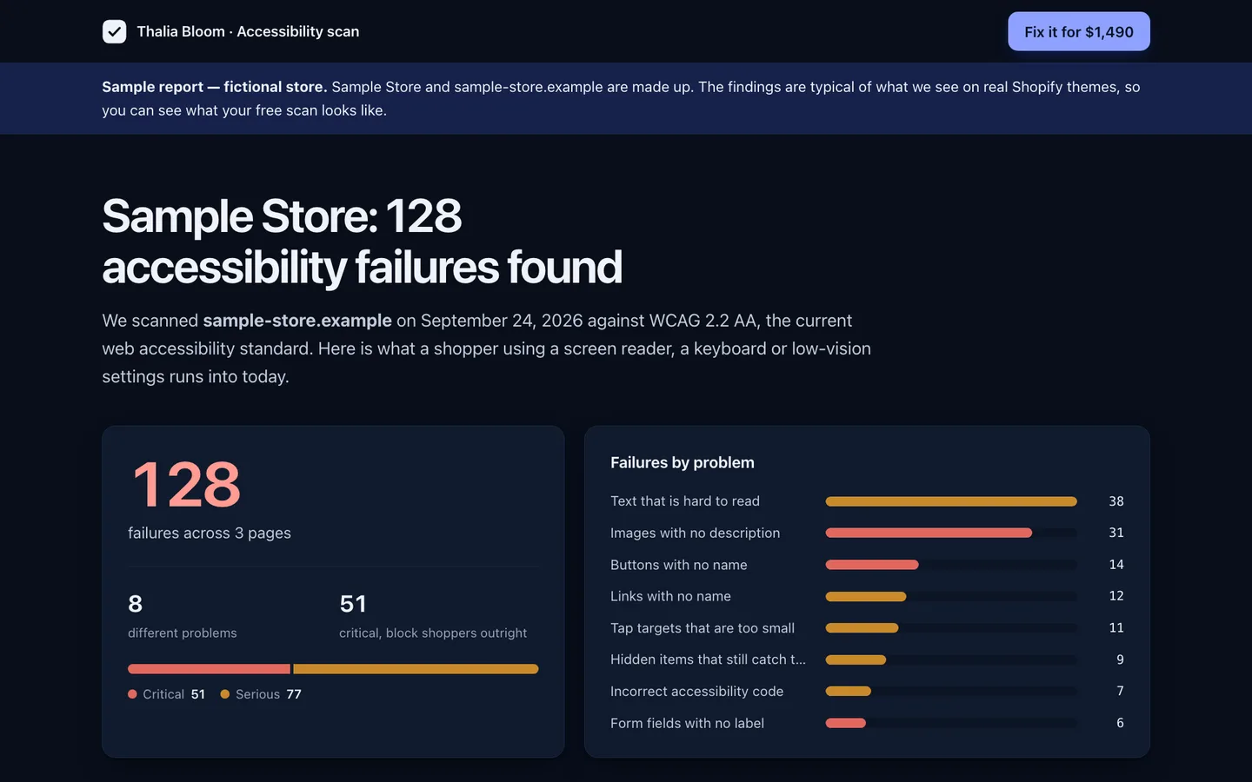The image size is (1252, 782).
Task: Click the large red 128 failures number
Action: click(x=186, y=484)
